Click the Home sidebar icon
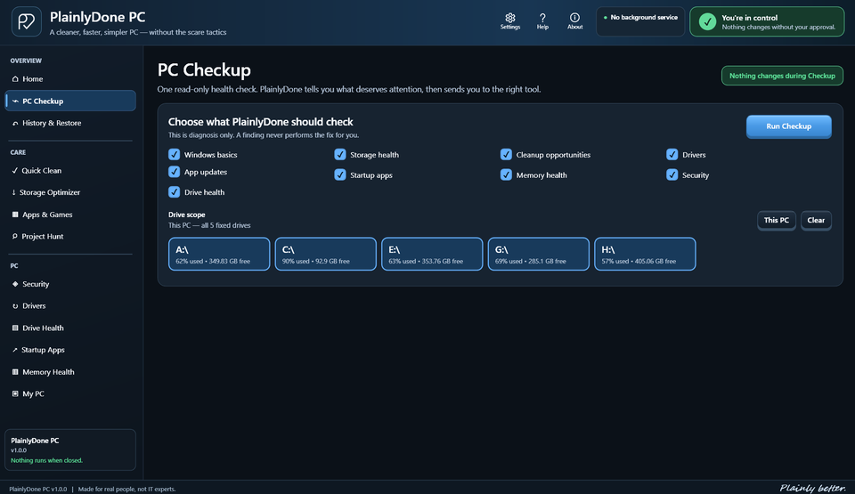The width and height of the screenshot is (855, 494). point(15,79)
